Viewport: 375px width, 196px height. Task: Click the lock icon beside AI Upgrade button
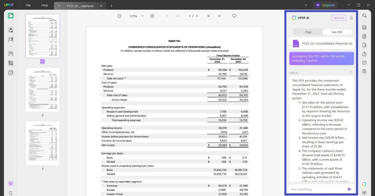coord(351,18)
